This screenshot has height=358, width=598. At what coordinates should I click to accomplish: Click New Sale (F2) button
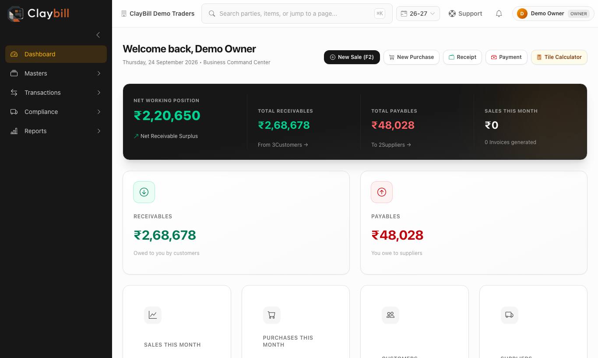click(x=352, y=57)
